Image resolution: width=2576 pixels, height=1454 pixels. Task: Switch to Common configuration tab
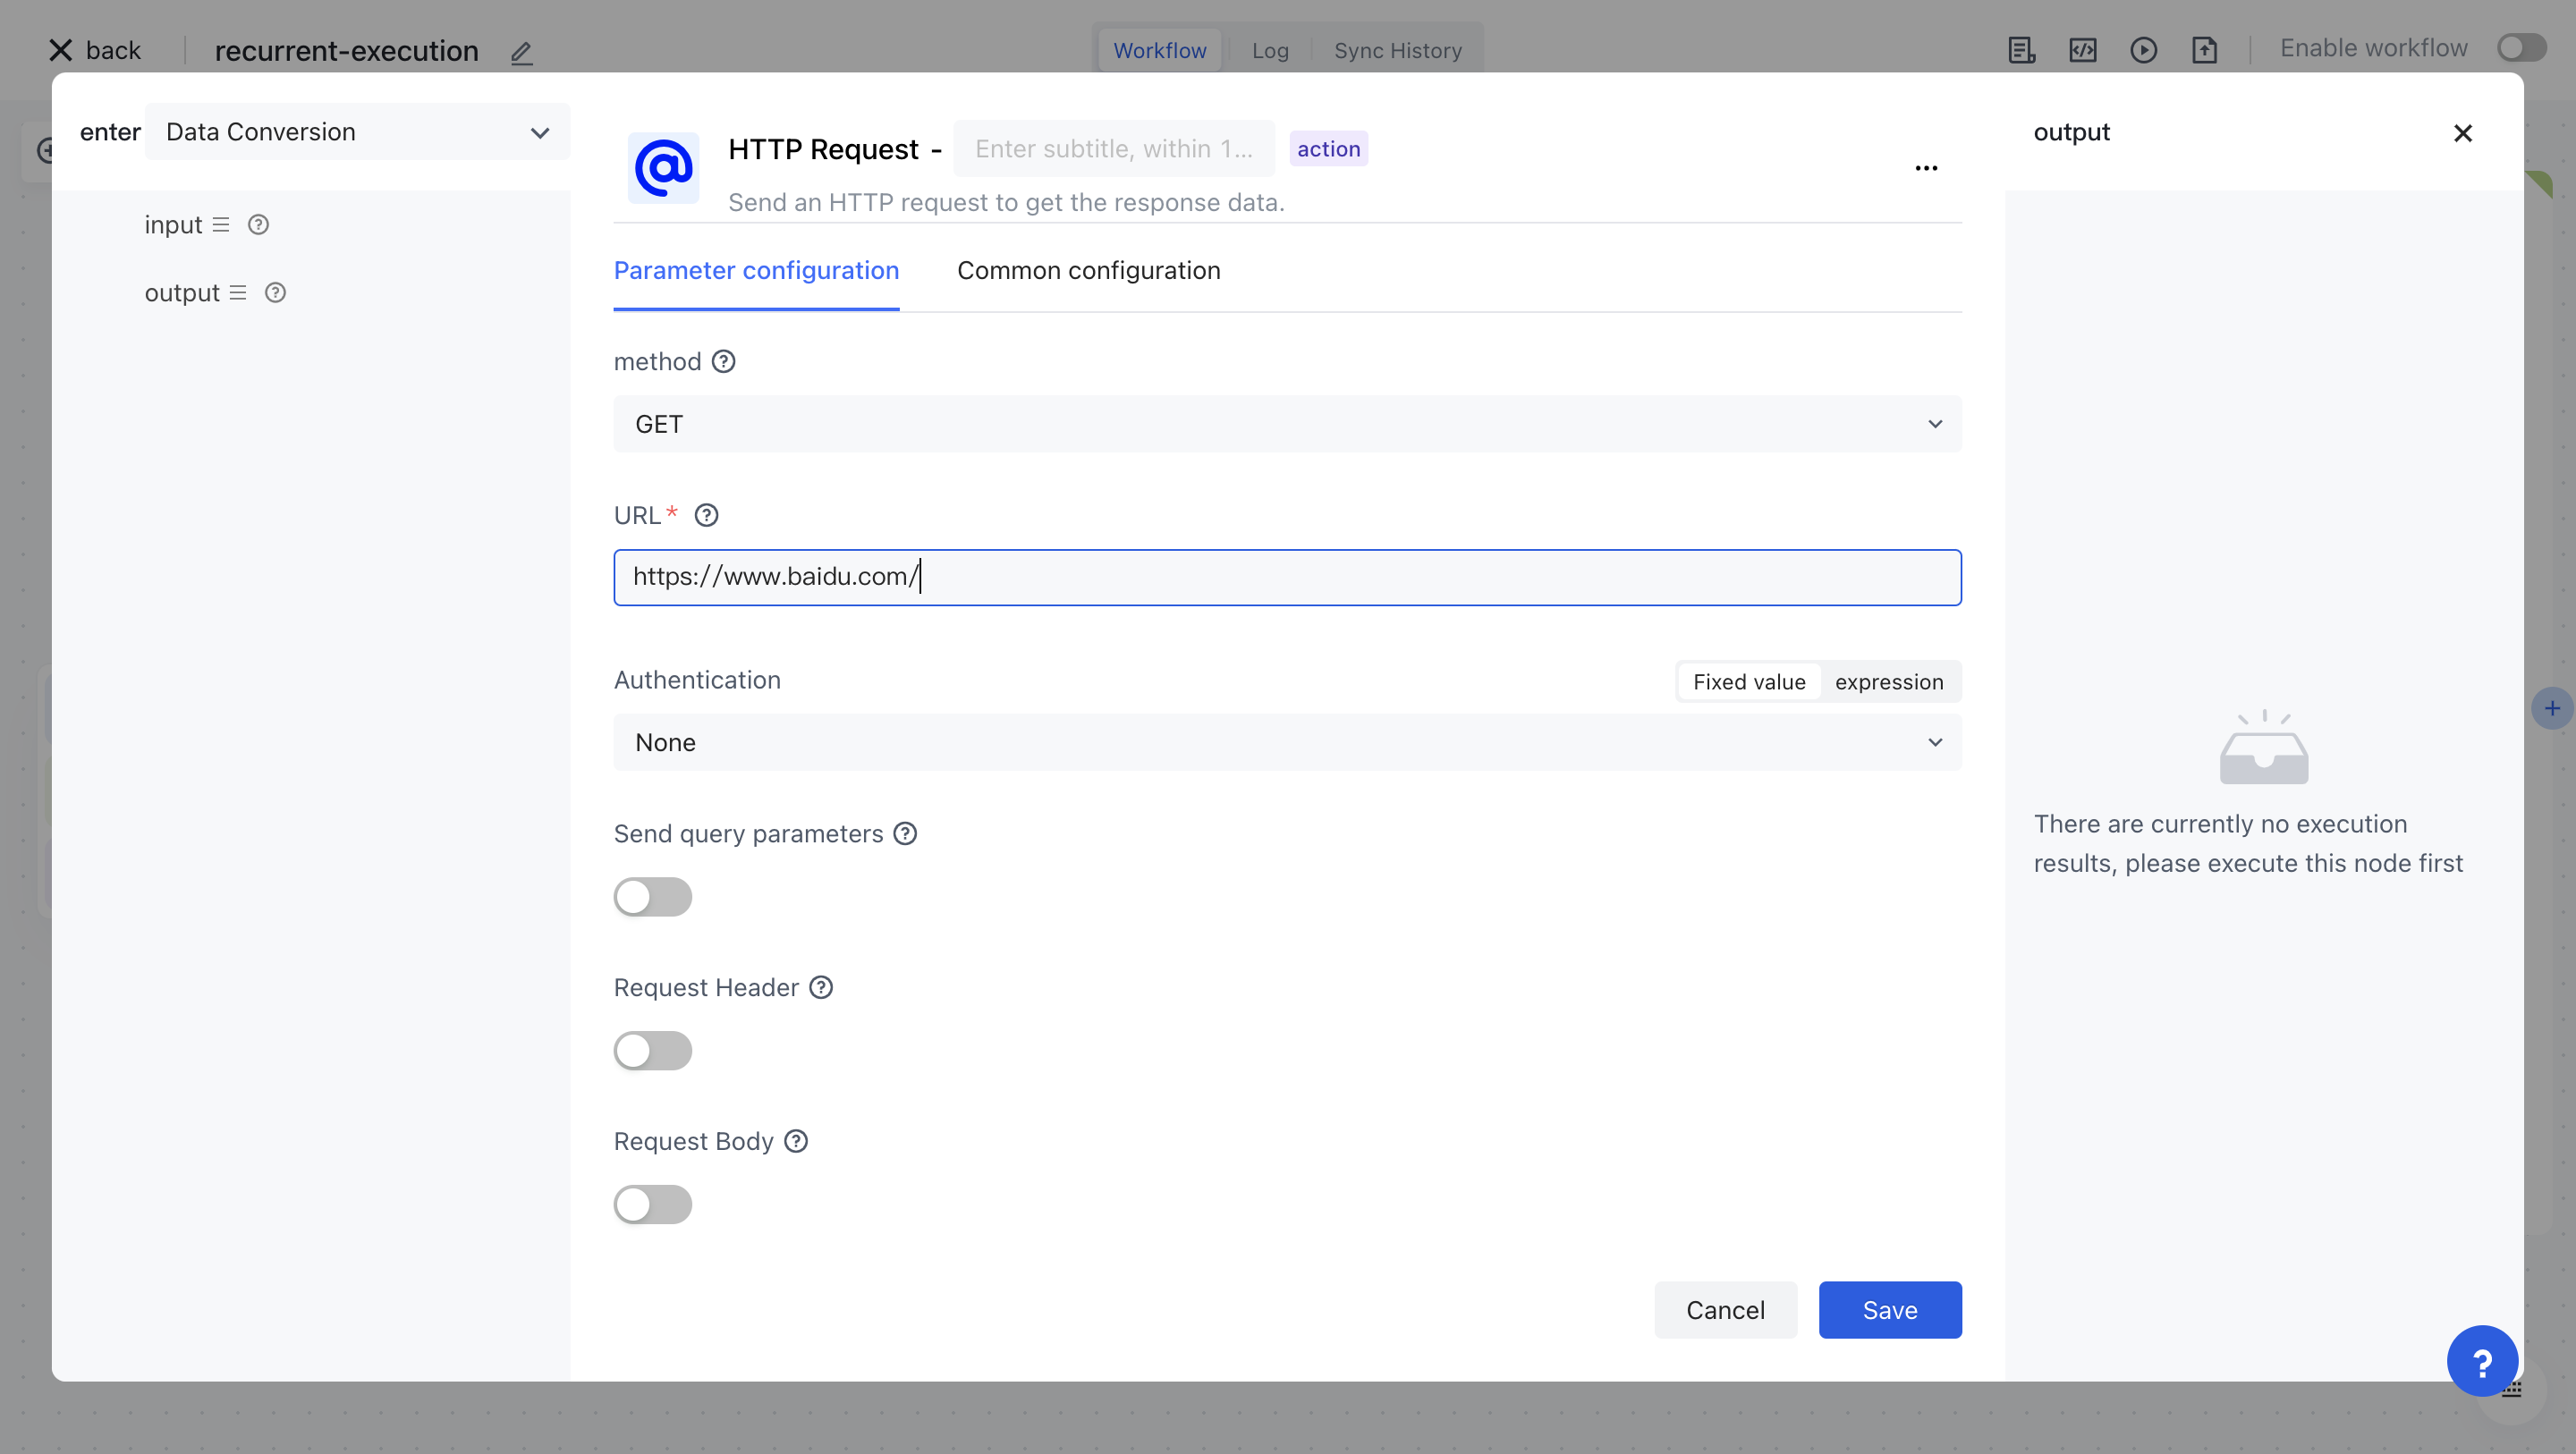[x=1088, y=271]
